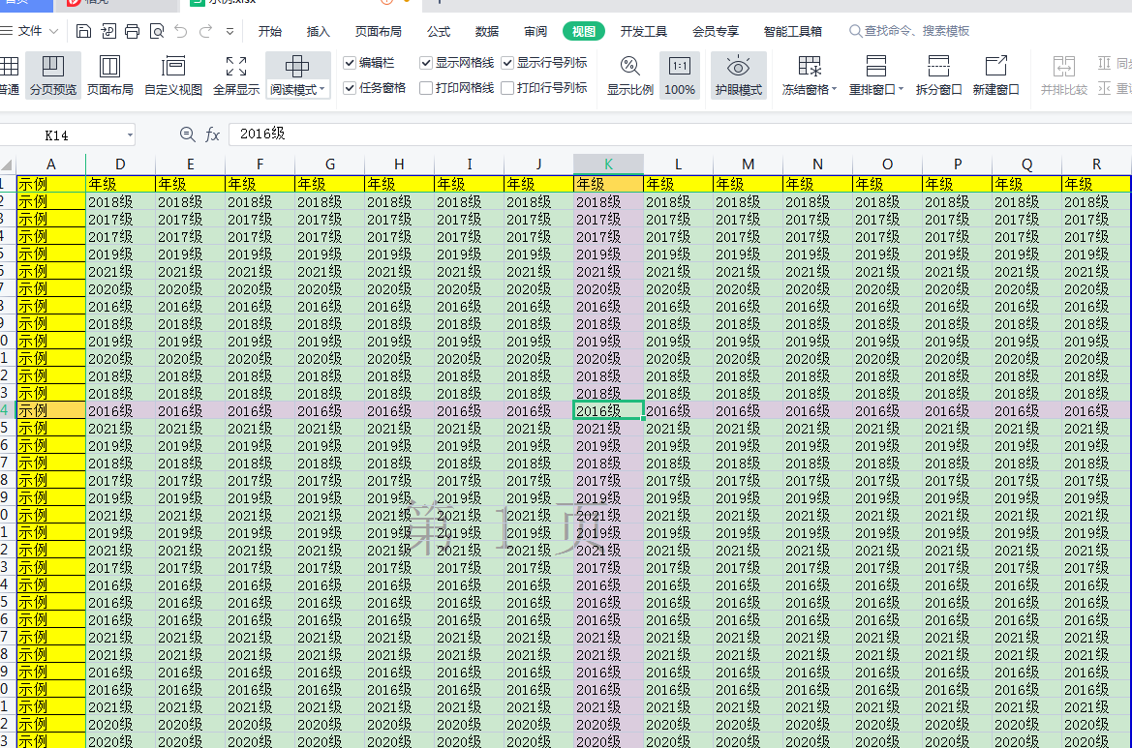Switch to 普通 normal view
Screen dimensions: 1132x748
(10, 75)
